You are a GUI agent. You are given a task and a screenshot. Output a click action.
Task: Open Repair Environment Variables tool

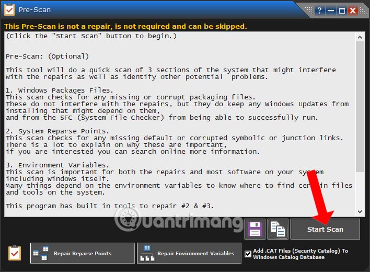click(x=189, y=253)
